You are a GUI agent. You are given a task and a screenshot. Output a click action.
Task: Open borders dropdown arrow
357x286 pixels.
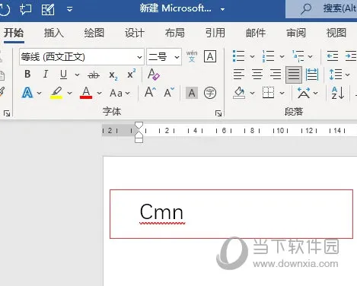282,93
